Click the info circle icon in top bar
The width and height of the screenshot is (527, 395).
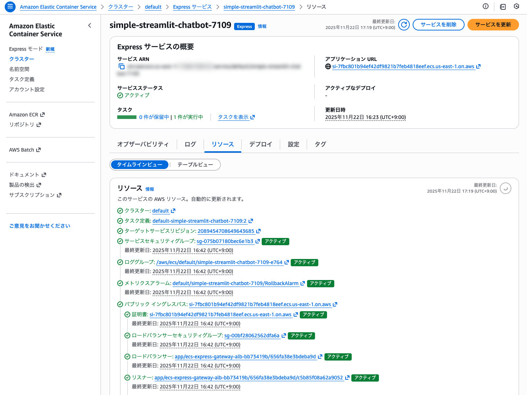pos(486,6)
